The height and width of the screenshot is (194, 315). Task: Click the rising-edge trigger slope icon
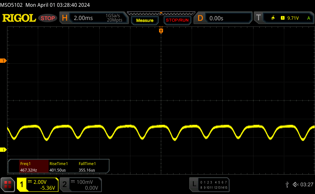273,18
